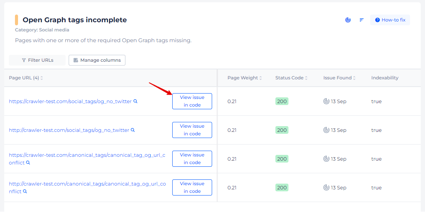
Task: Sort by Page URL column arrows
Action: [42, 78]
